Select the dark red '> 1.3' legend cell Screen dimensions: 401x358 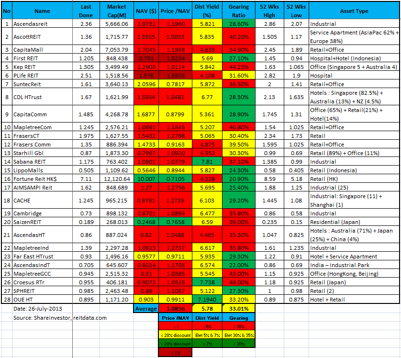coord(175,353)
